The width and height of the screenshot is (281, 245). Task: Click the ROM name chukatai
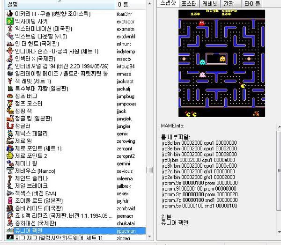coord(126,223)
